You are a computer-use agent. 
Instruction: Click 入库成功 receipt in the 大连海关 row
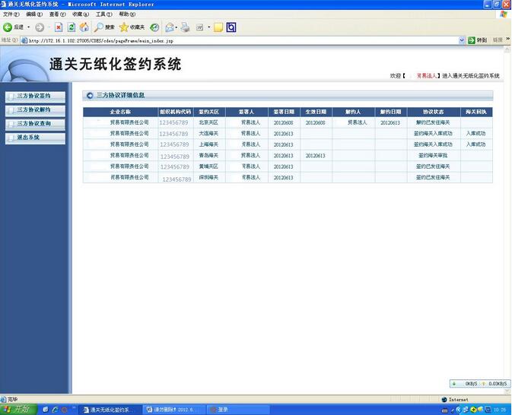click(475, 134)
